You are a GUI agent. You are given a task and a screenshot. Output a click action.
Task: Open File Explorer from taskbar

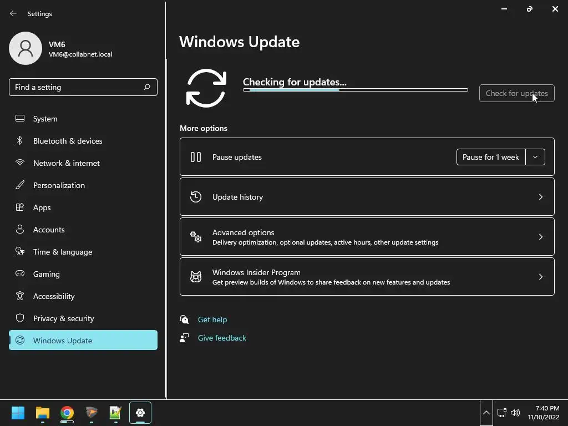coord(42,413)
